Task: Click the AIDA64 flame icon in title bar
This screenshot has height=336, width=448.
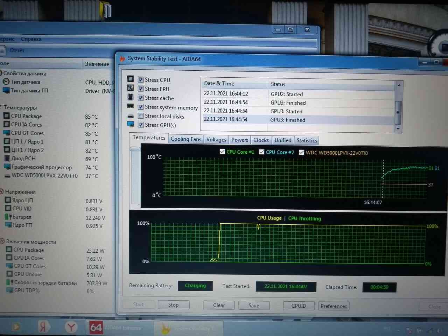Action: tap(122, 58)
